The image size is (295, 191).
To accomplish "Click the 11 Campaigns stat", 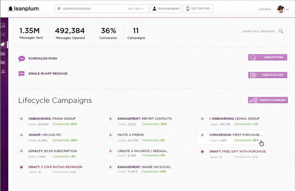I will [x=136, y=33].
